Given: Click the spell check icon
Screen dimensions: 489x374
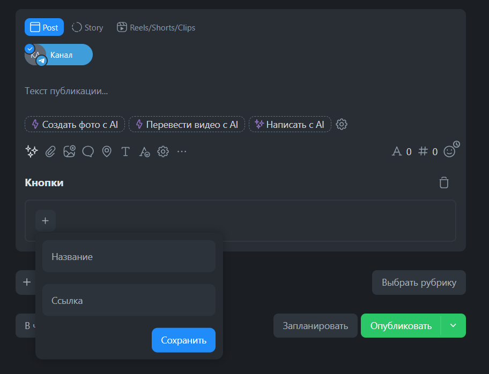Looking at the screenshot, I should point(144,152).
